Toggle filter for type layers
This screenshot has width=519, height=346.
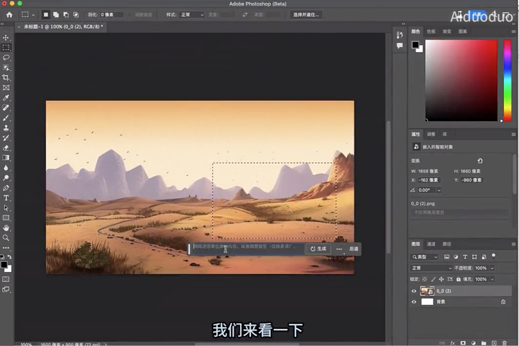[x=465, y=257]
